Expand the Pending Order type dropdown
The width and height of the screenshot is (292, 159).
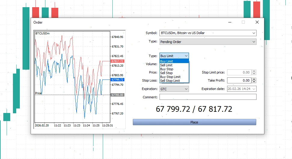208,42
